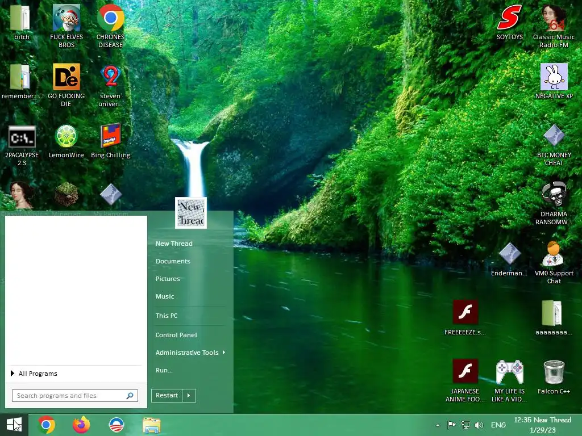Open the steven univer... desktop icon

coord(111,85)
